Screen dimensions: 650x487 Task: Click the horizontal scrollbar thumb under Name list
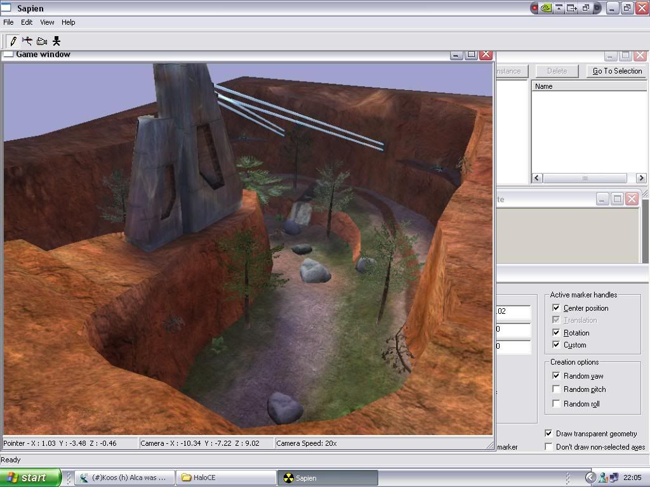[x=585, y=178]
